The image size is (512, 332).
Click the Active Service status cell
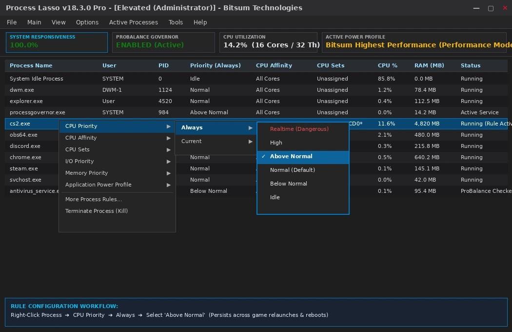(x=479, y=112)
